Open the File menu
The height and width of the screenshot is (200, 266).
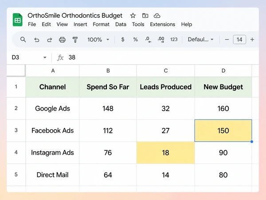32,24
